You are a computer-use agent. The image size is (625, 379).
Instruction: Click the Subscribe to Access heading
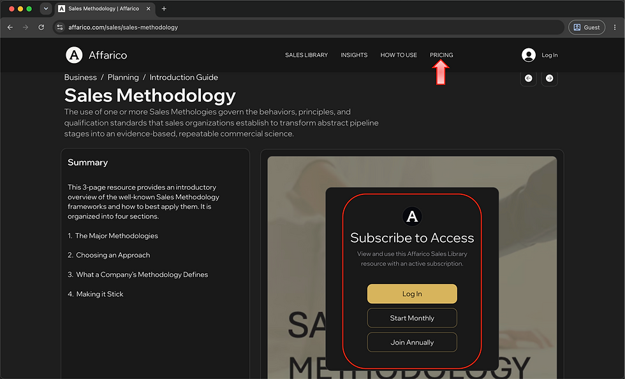tap(412, 238)
